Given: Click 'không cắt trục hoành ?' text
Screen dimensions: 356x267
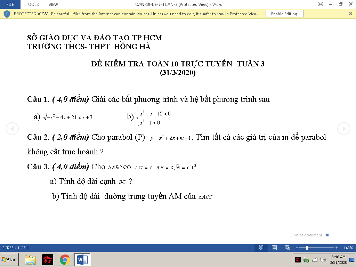Looking at the screenshot, I should point(65,152).
